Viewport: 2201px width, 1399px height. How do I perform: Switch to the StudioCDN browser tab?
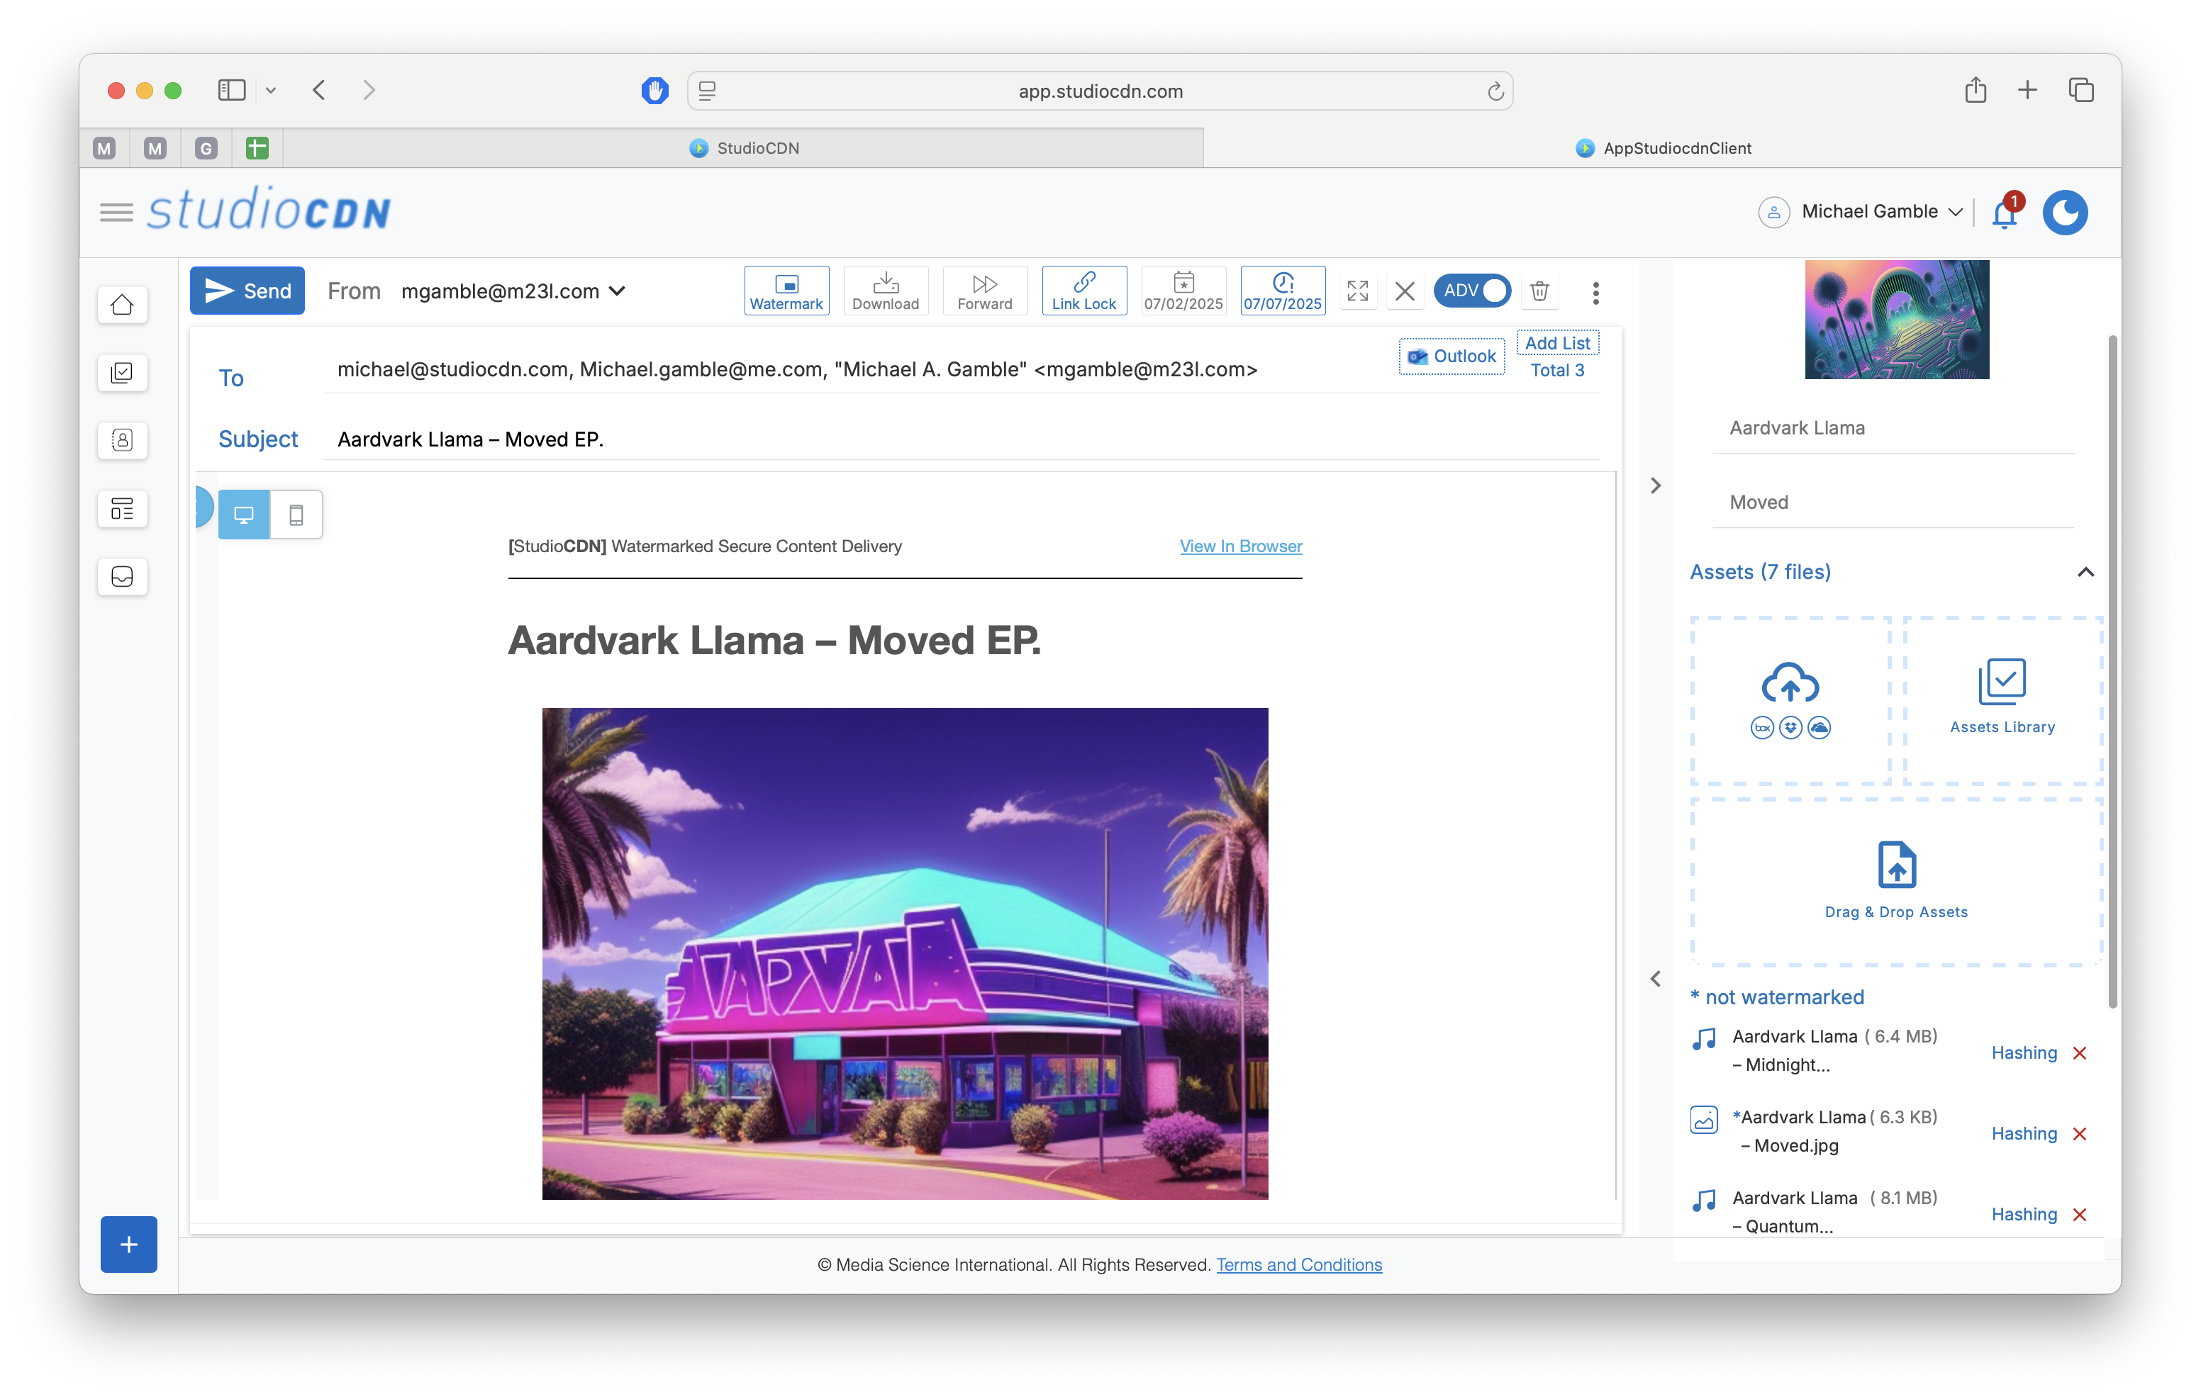point(743,148)
